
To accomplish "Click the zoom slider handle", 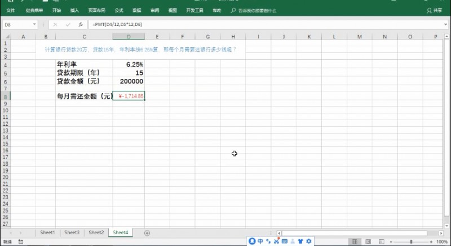I will [x=412, y=241].
